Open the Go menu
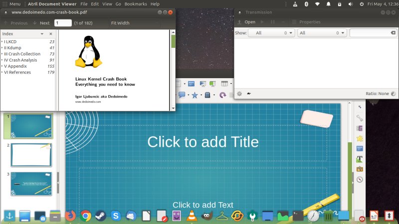 click(118, 4)
